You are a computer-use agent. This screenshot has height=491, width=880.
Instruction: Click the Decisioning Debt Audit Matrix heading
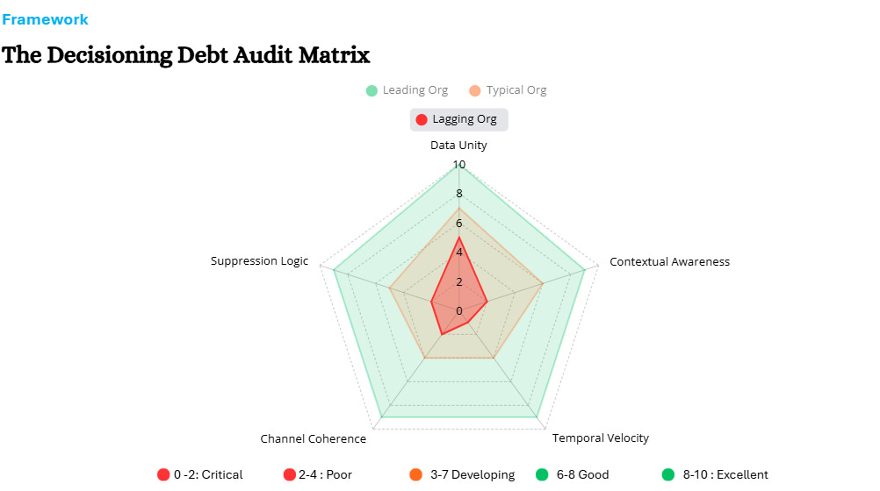[x=186, y=55]
